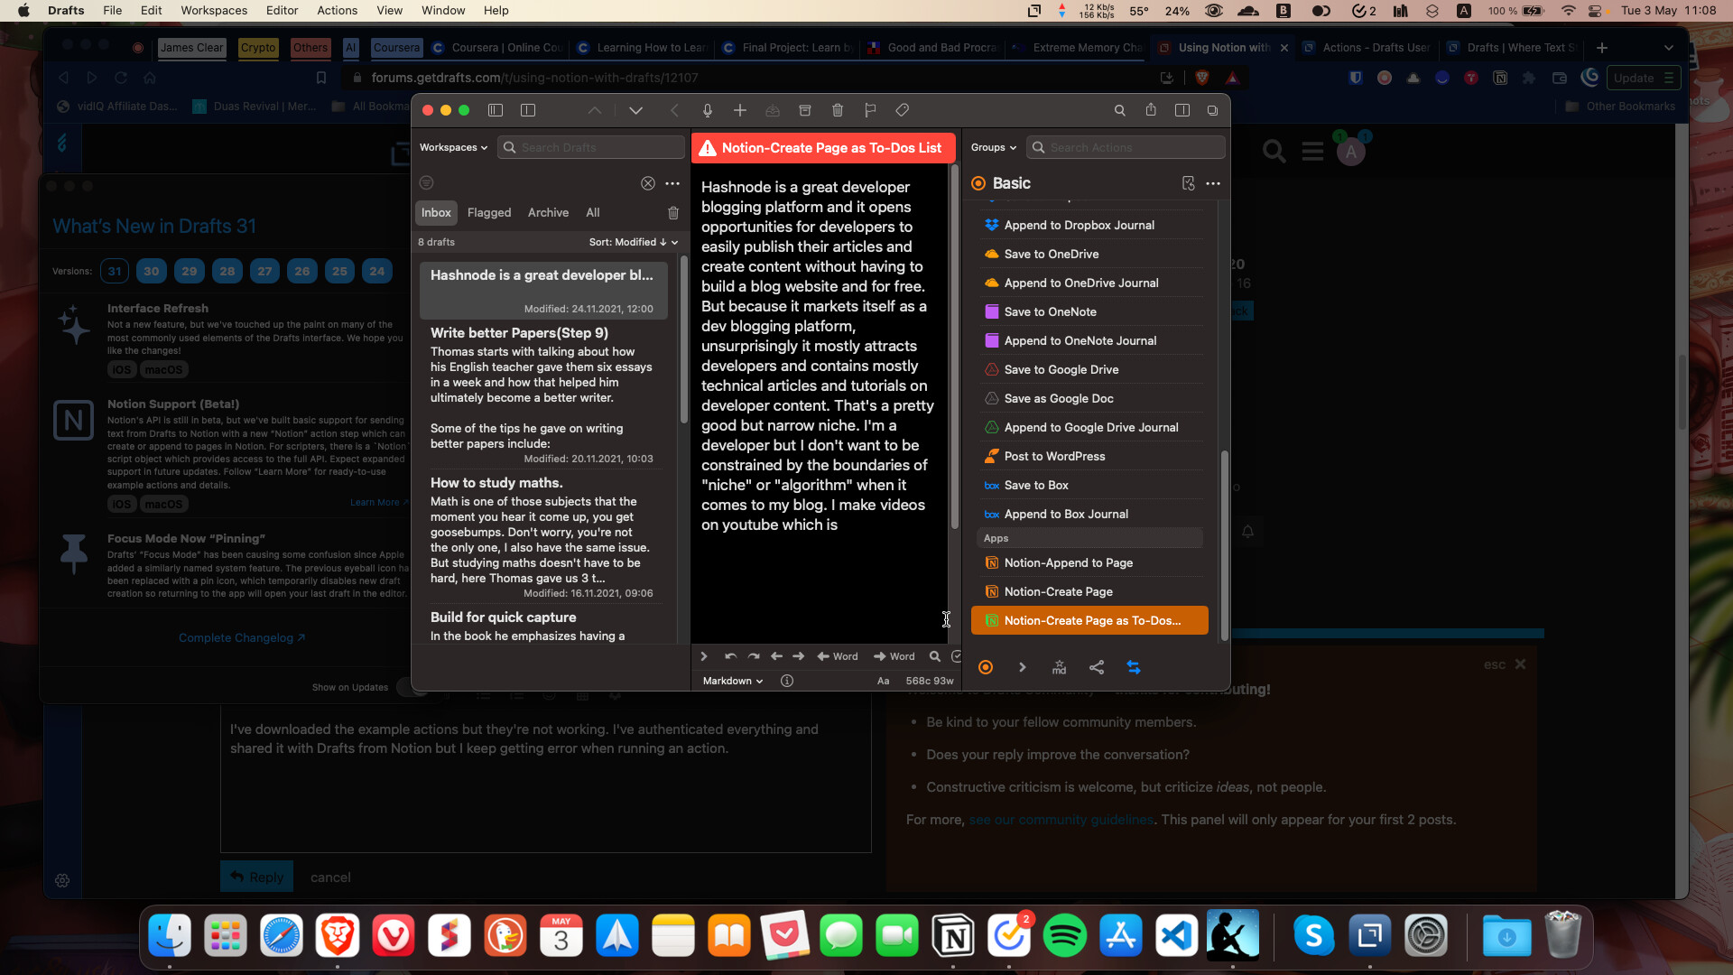The image size is (1733, 975).
Task: Toggle the draft list sidebar
Action: 496,110
